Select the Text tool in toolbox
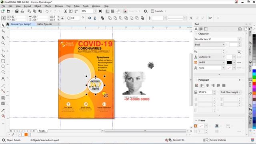 point(3,79)
